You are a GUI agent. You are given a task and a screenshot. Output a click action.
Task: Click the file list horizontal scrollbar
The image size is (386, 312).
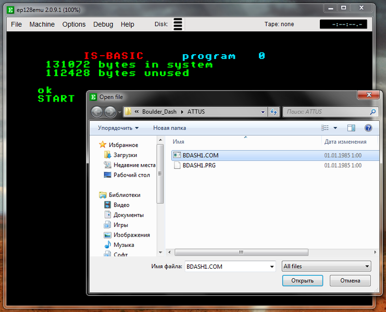tap(241, 252)
